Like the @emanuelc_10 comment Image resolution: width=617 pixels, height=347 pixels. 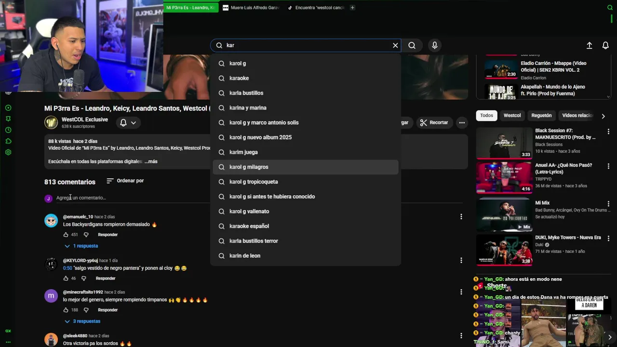[x=66, y=235]
